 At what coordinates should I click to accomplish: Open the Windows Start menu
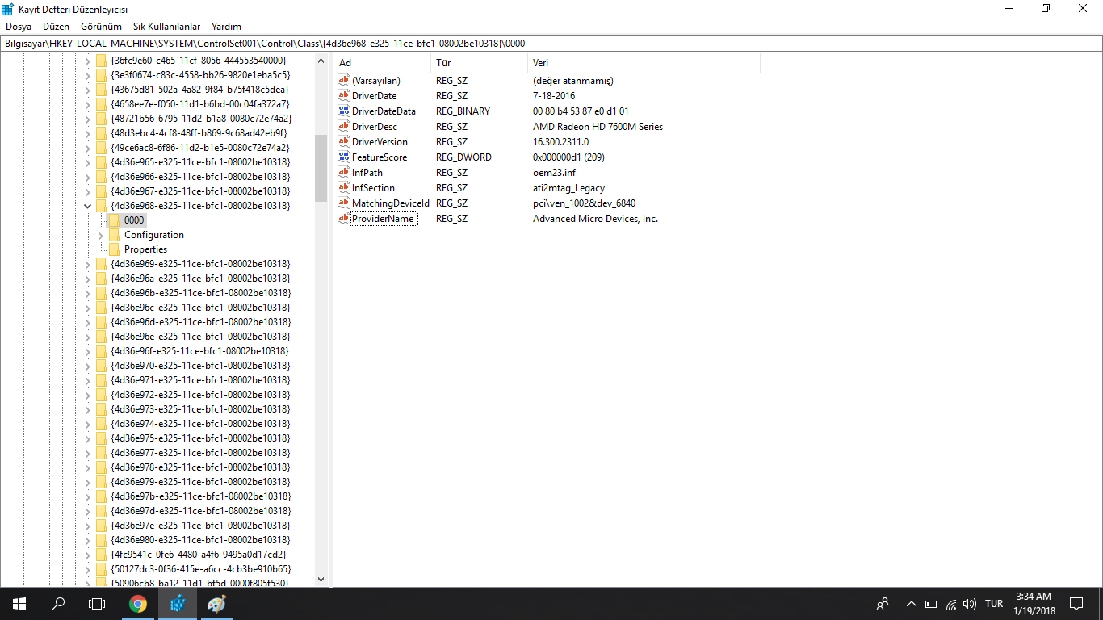coord(19,604)
